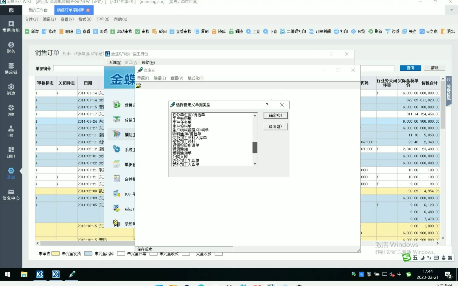Click the 修改 toolbar button

(49, 31)
